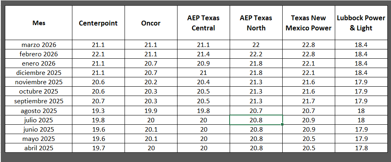Select the AEP Texas North header cell
The width and height of the screenshot is (391, 162).
tap(256, 23)
